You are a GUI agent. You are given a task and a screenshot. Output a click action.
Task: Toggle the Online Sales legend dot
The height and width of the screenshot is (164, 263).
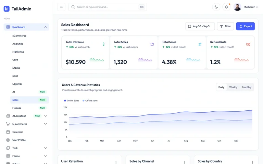pyautogui.click(x=65, y=100)
